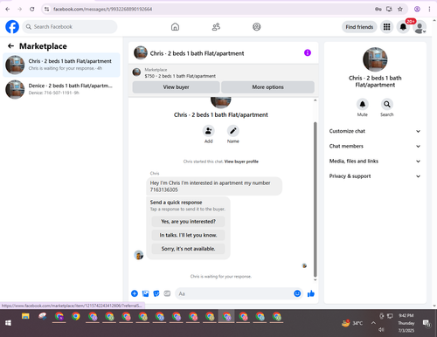
Task: Choose a GIF from the composer
Action: click(167, 293)
